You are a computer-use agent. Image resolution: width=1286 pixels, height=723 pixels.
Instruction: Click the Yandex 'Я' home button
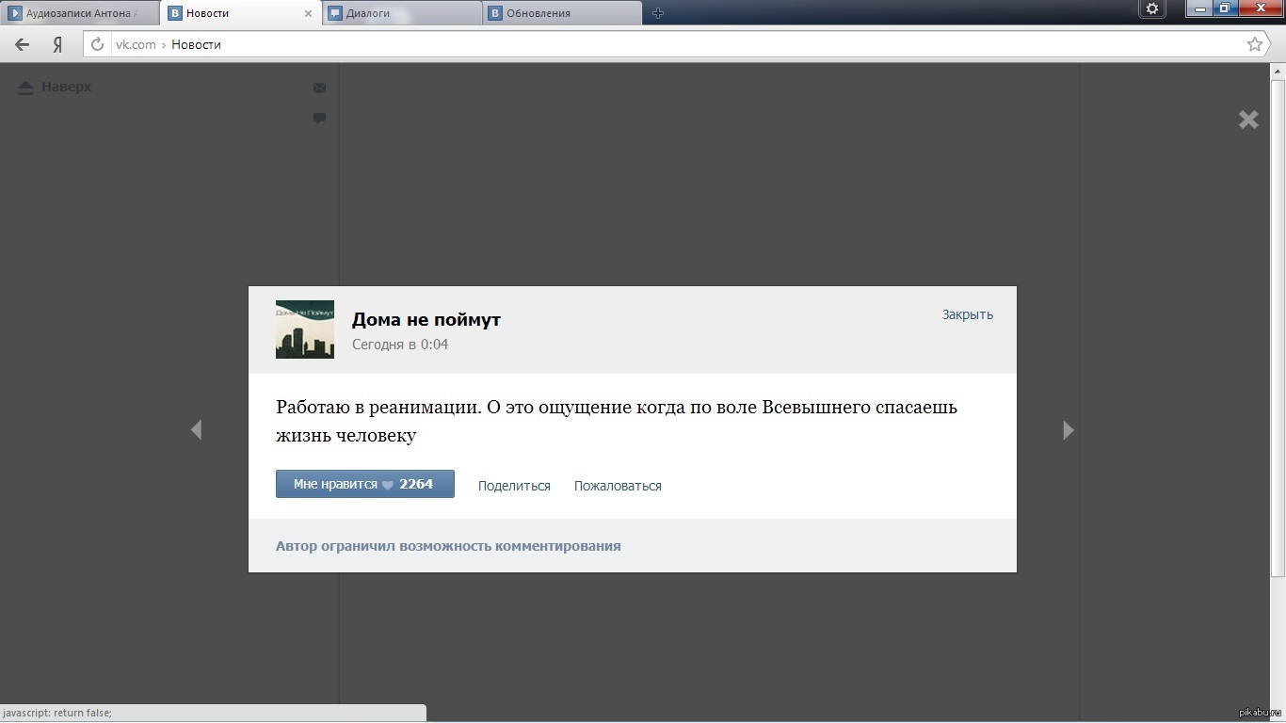(x=57, y=44)
